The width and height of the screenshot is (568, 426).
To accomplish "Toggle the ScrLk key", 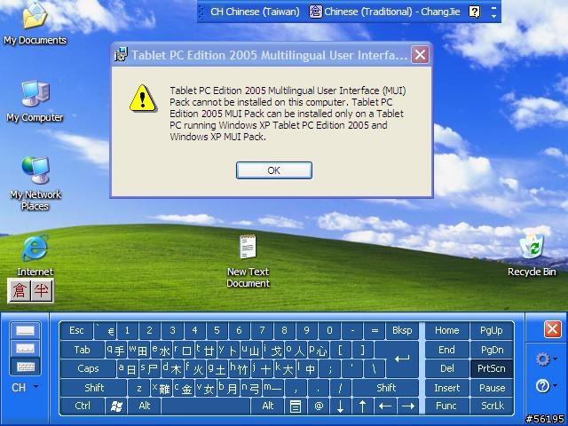I will pos(492,406).
